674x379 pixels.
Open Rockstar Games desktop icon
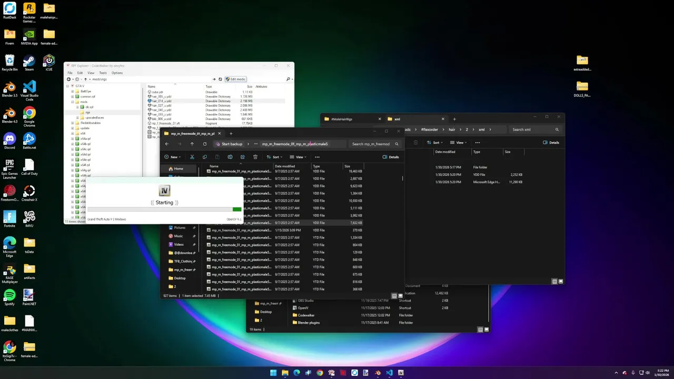pyautogui.click(x=29, y=12)
